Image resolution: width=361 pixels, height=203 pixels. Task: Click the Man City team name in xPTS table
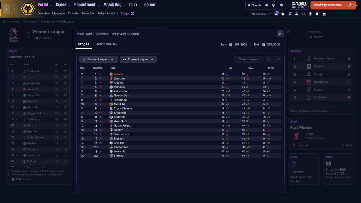[x=119, y=87]
